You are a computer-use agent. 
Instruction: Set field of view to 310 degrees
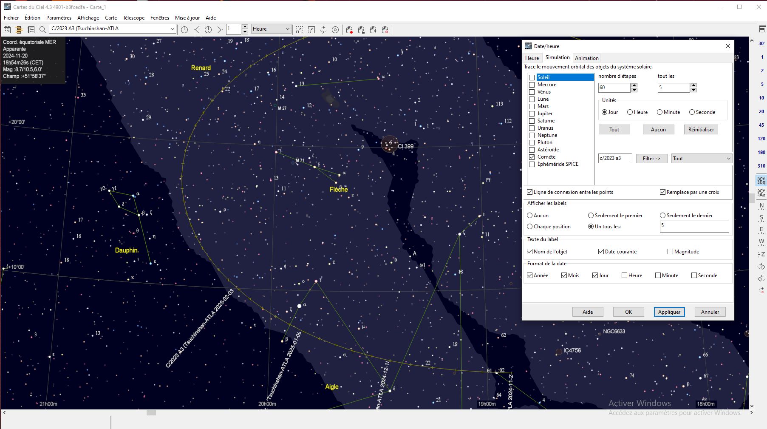tap(761, 166)
